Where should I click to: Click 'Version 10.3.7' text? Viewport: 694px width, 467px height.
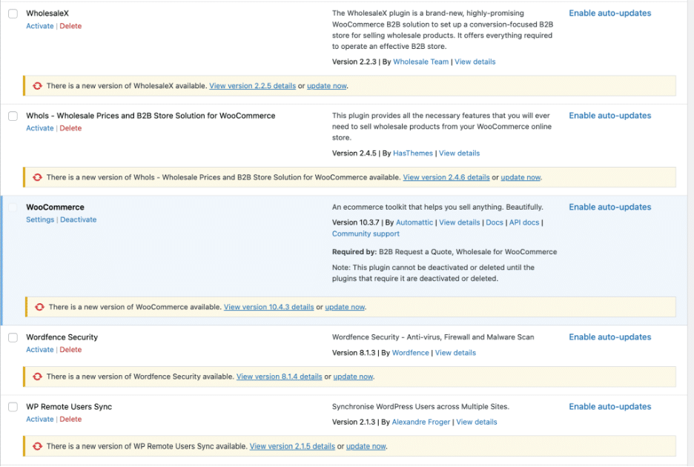click(x=355, y=222)
